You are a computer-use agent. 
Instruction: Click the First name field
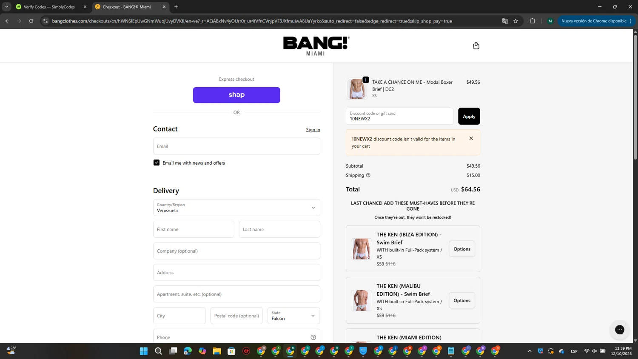point(194,229)
